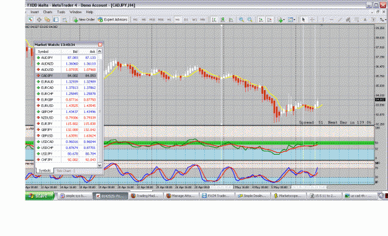Open the Indicators list dropdown
The height and width of the screenshot is (236, 388).
[281, 20]
